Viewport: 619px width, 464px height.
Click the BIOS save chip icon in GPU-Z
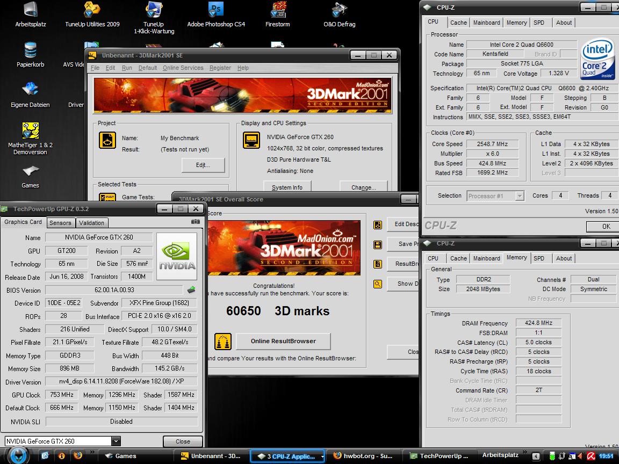point(191,290)
